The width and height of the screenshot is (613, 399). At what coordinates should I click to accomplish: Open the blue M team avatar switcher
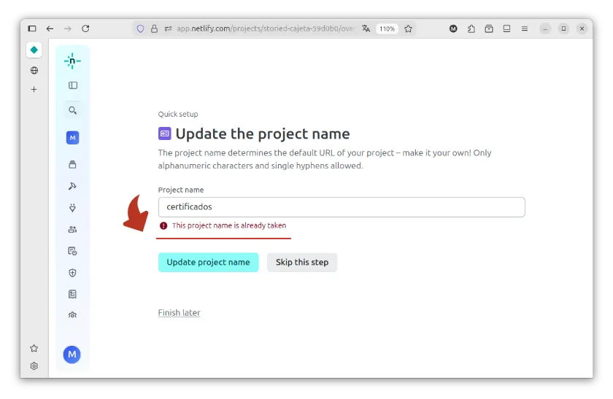tap(72, 138)
